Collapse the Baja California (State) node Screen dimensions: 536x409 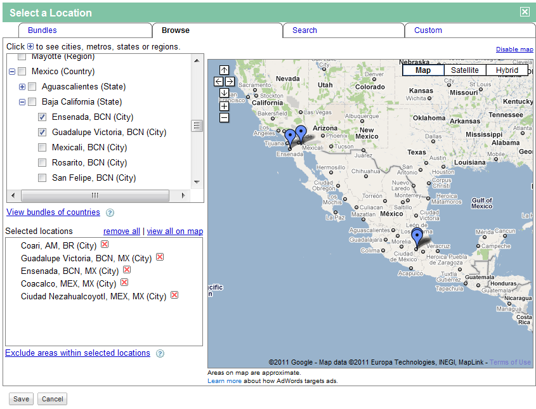22,101
